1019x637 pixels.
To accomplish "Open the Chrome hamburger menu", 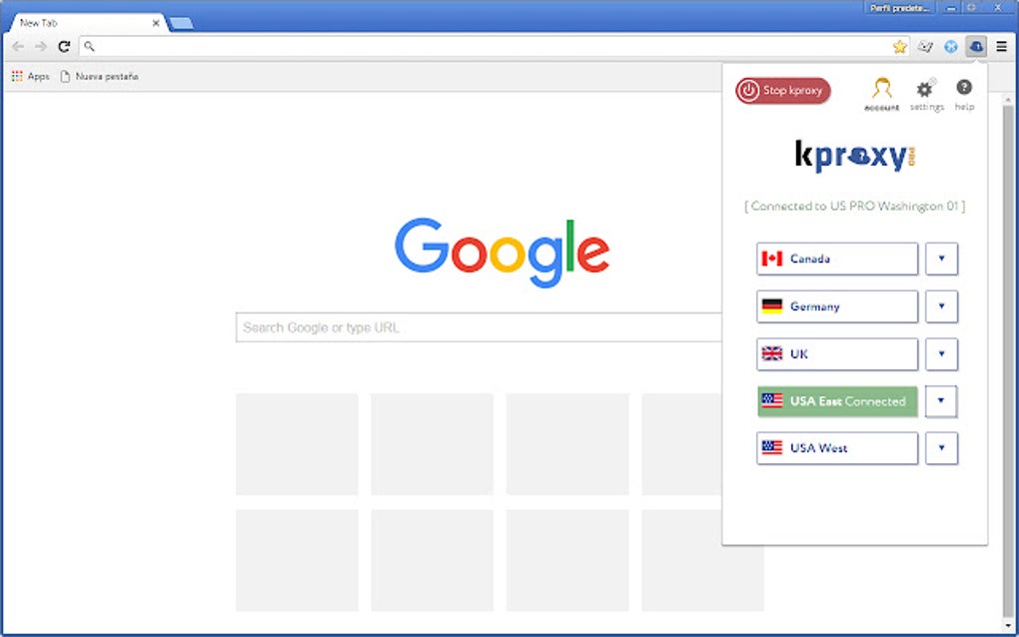I will click(x=1003, y=46).
